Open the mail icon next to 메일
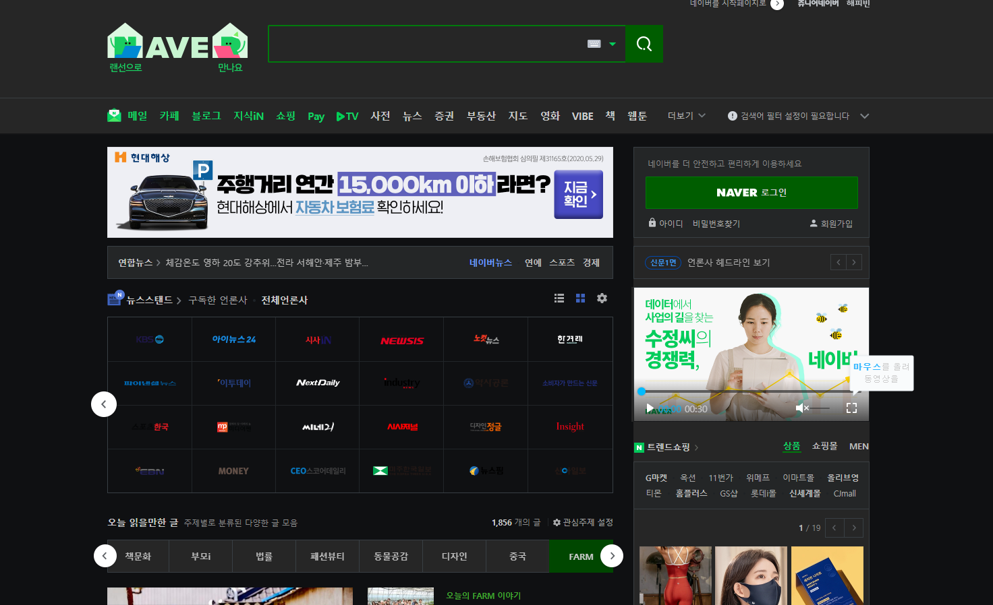Viewport: 993px width, 605px height. 114,115
